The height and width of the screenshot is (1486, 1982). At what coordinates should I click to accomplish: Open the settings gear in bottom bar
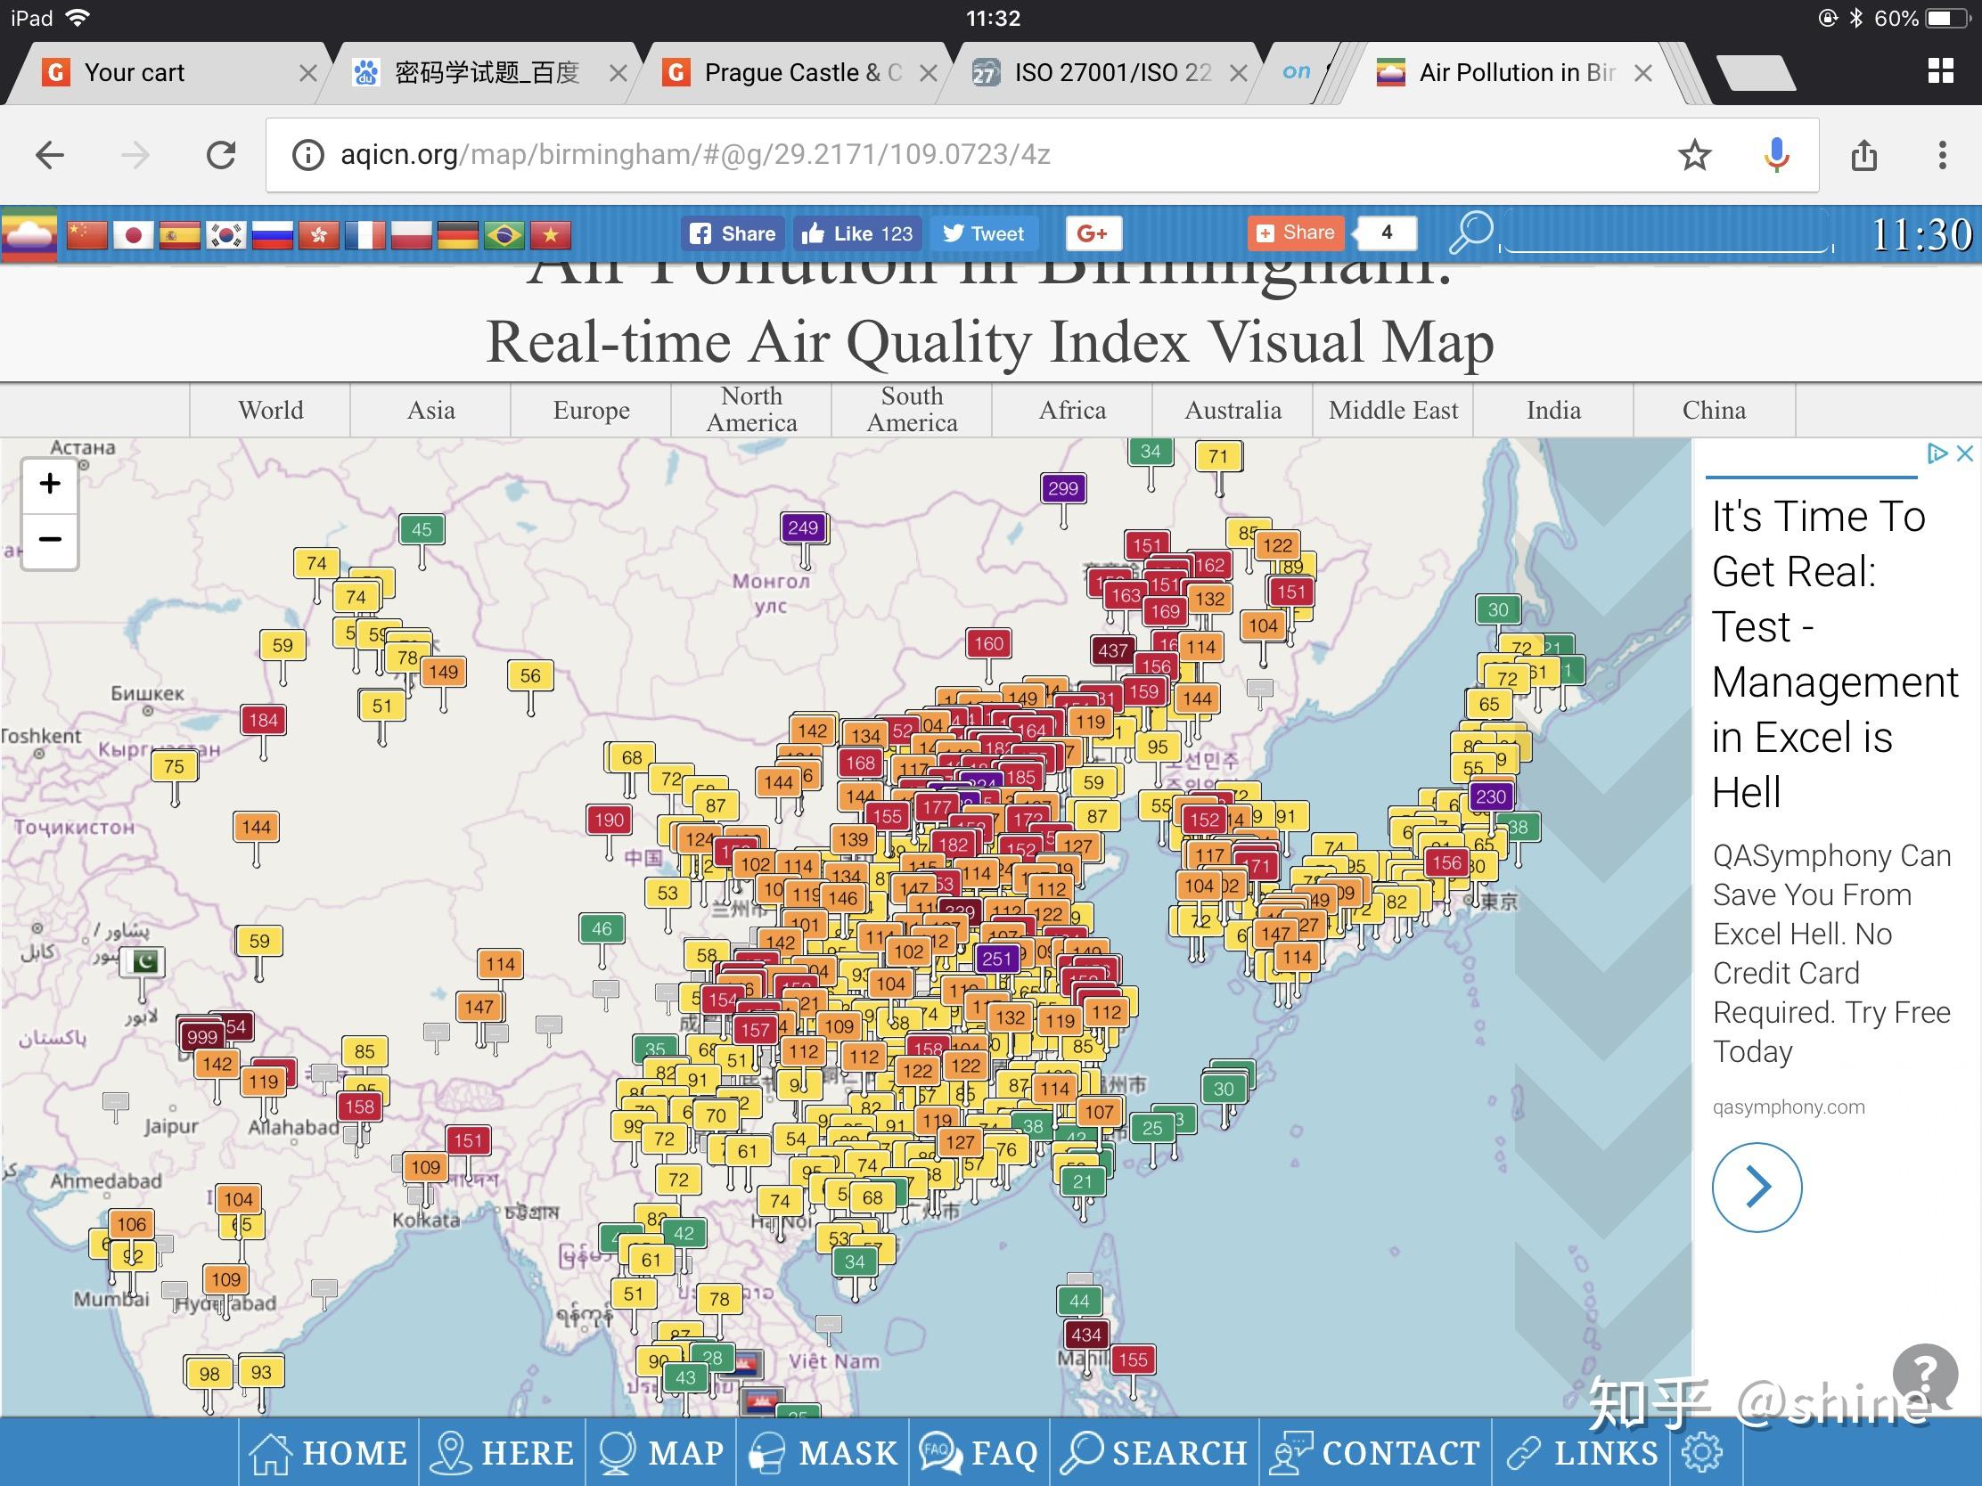(1701, 1452)
